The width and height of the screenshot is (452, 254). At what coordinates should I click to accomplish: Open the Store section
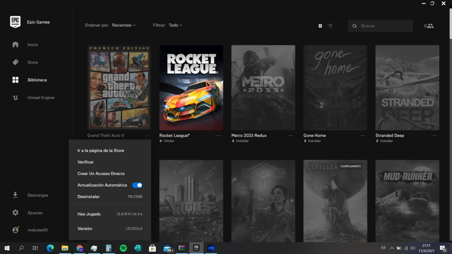coord(33,62)
